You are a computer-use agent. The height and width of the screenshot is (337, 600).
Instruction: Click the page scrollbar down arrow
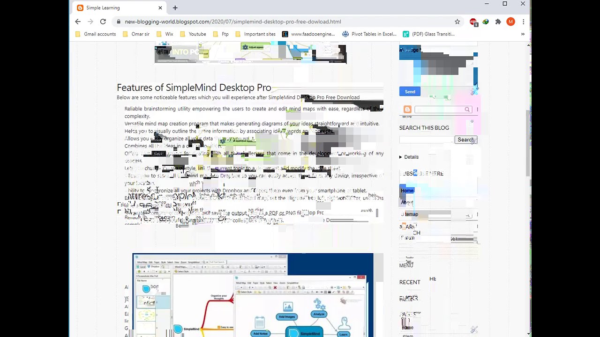tap(529, 334)
